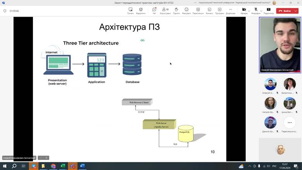Viewport: 302px width, 170px height.
Task: Select Valentyna's participant avatar
Action: coord(290,84)
